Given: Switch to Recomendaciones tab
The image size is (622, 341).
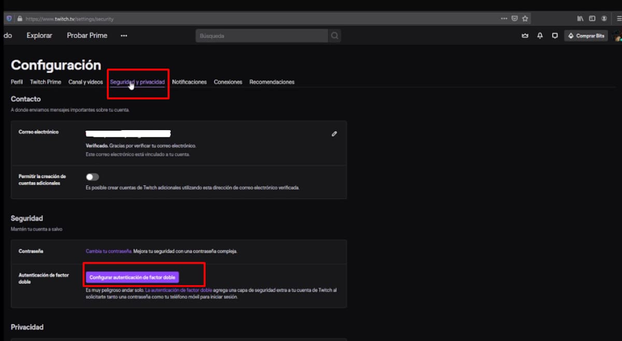Looking at the screenshot, I should point(272,82).
